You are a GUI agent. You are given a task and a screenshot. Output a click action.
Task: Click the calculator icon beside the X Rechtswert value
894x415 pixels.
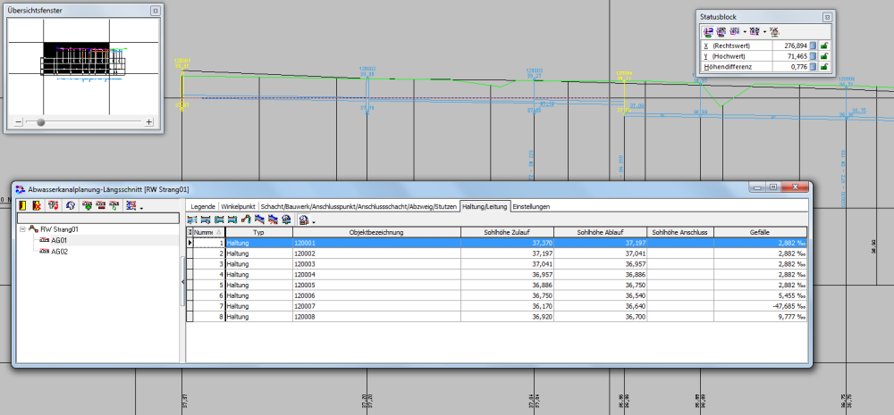click(x=814, y=45)
